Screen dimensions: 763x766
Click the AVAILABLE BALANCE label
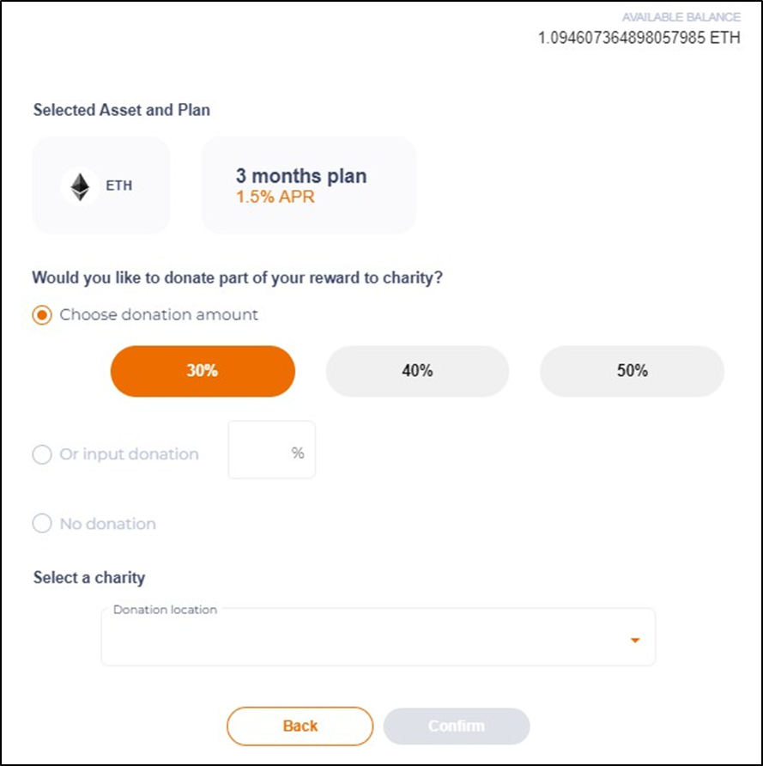[681, 17]
